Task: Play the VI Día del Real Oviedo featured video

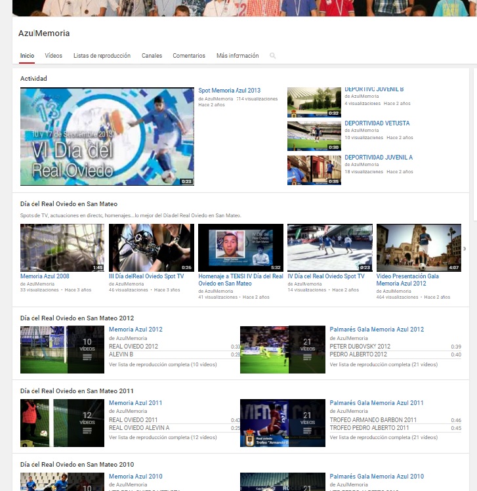Action: pos(107,137)
